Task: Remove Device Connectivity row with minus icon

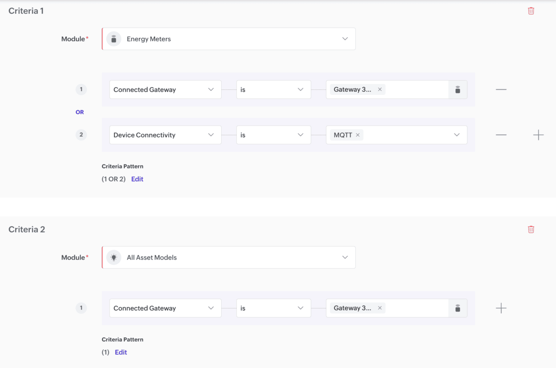Action: tap(501, 135)
